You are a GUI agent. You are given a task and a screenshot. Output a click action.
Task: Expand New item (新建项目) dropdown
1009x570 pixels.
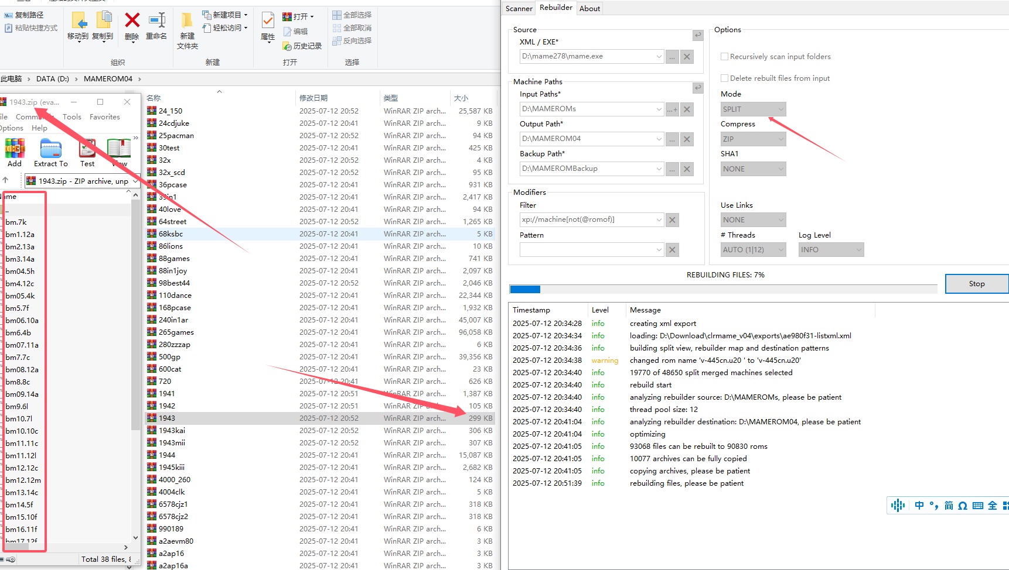coord(225,15)
